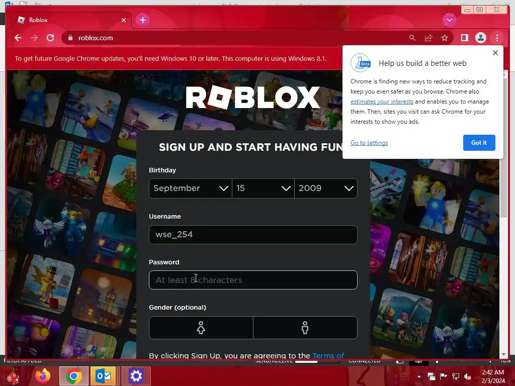Click the Action Center flag tray icon
This screenshot has width=515, height=386.
click(444, 376)
